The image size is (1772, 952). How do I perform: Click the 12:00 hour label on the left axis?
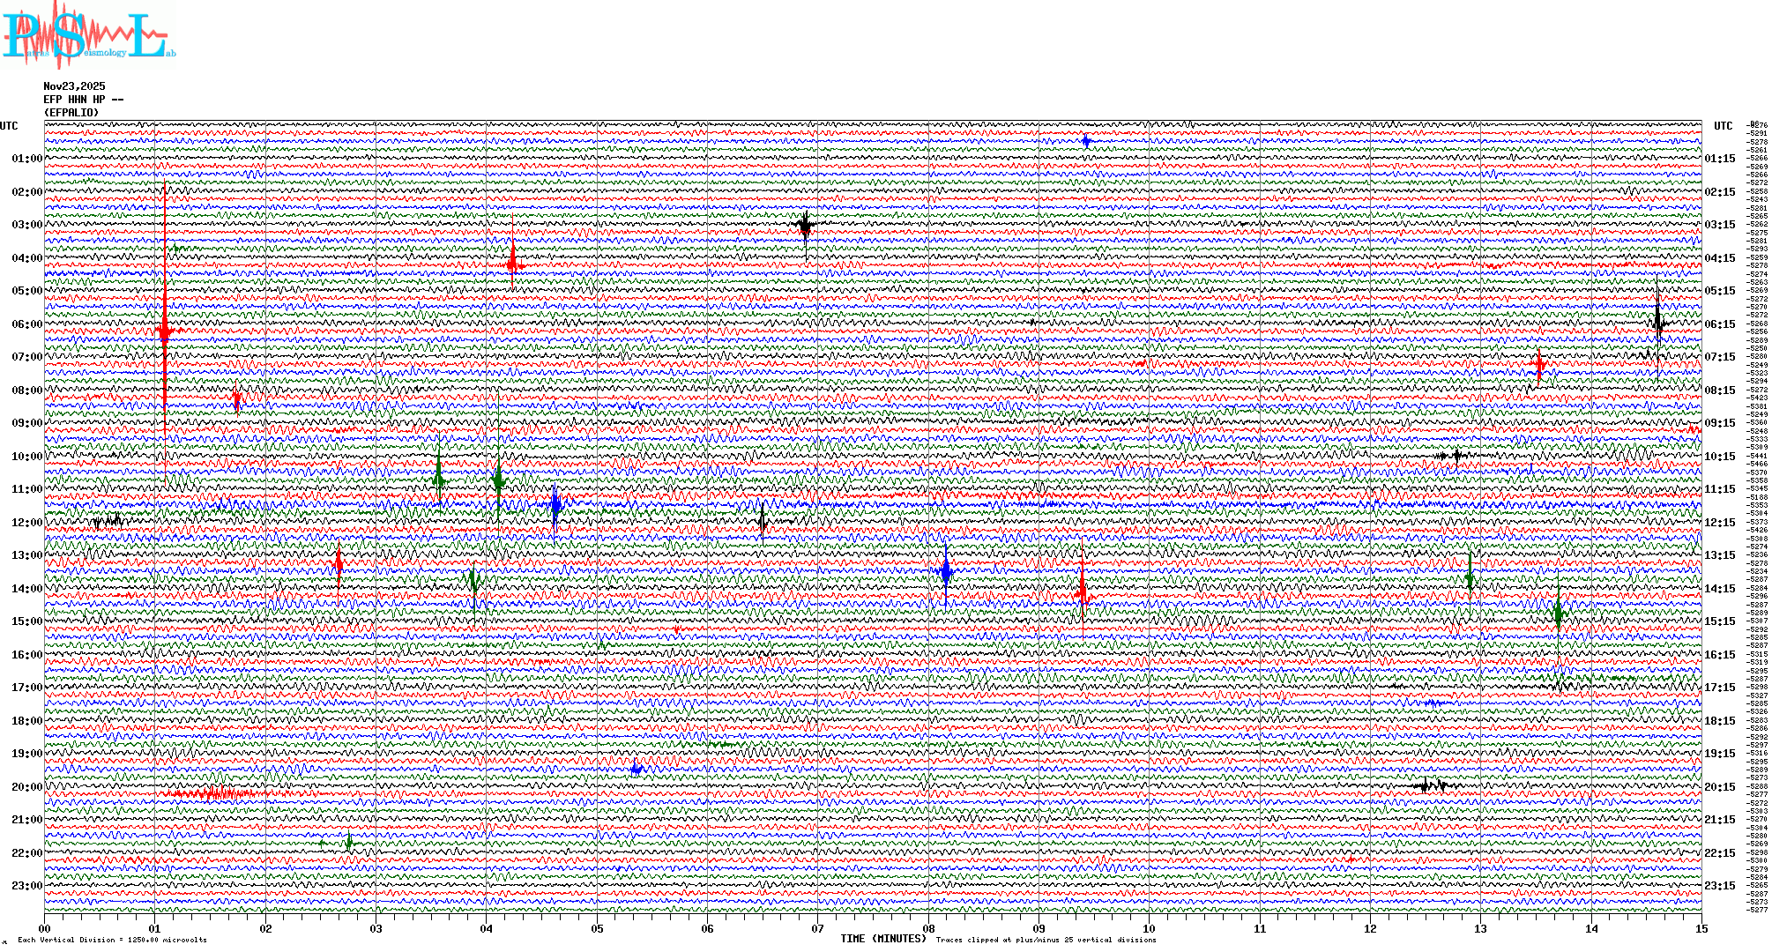coord(26,523)
